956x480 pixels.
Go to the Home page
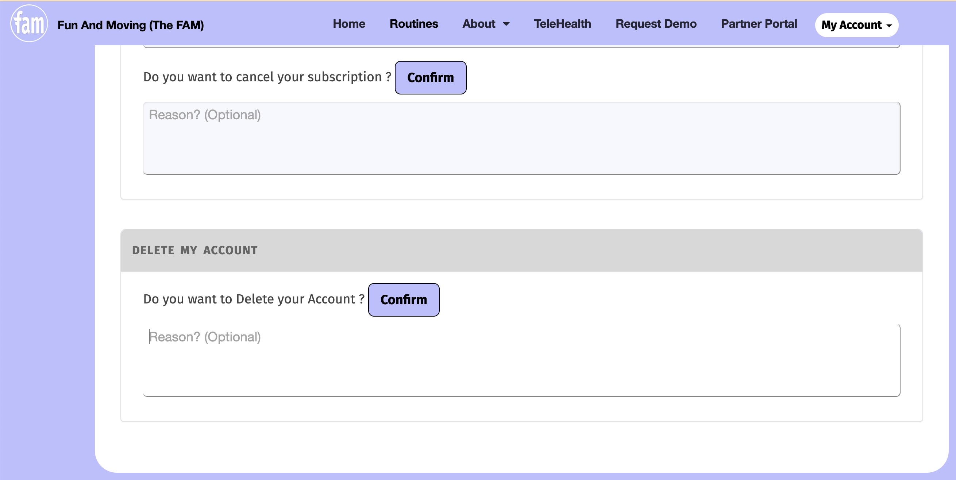349,24
